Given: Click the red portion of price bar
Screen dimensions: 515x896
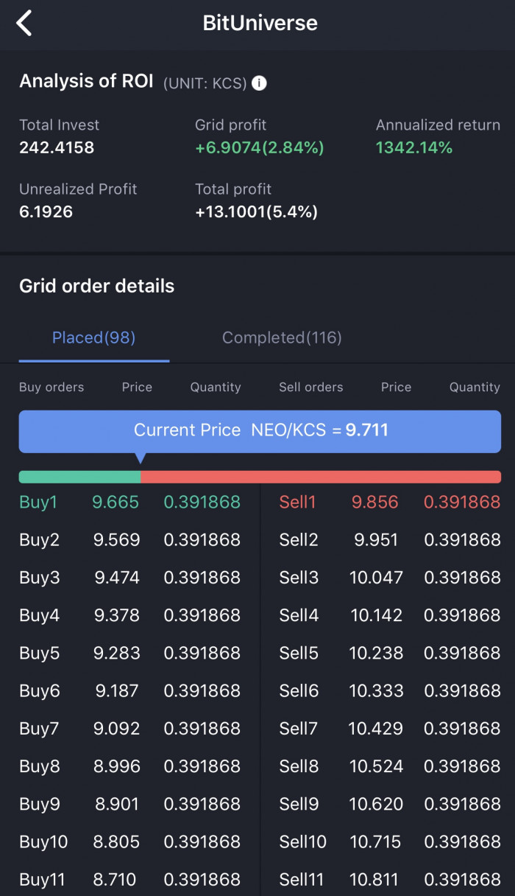Looking at the screenshot, I should pyautogui.click(x=321, y=477).
